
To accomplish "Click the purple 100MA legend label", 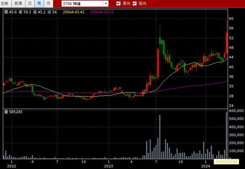I will click(101, 12).
